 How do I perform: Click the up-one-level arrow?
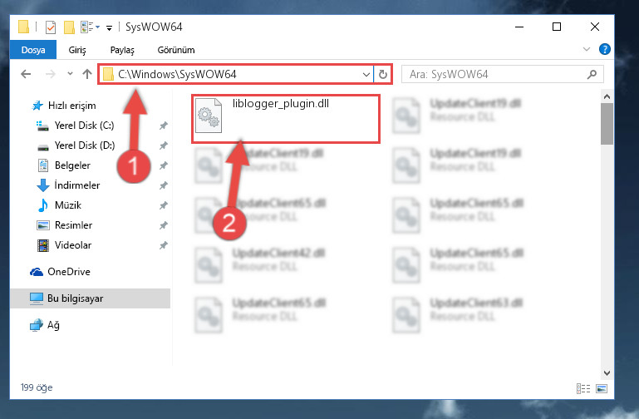86,74
